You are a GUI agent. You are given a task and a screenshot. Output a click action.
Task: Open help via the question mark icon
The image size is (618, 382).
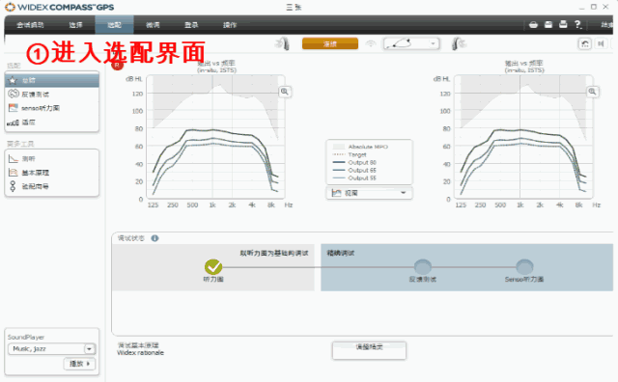pyautogui.click(x=577, y=24)
